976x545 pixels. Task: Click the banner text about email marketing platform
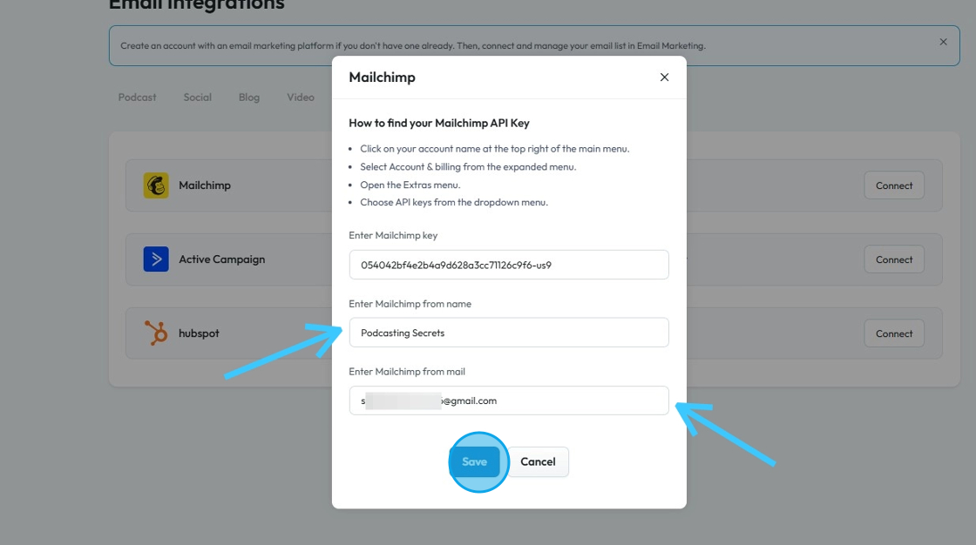tap(413, 45)
